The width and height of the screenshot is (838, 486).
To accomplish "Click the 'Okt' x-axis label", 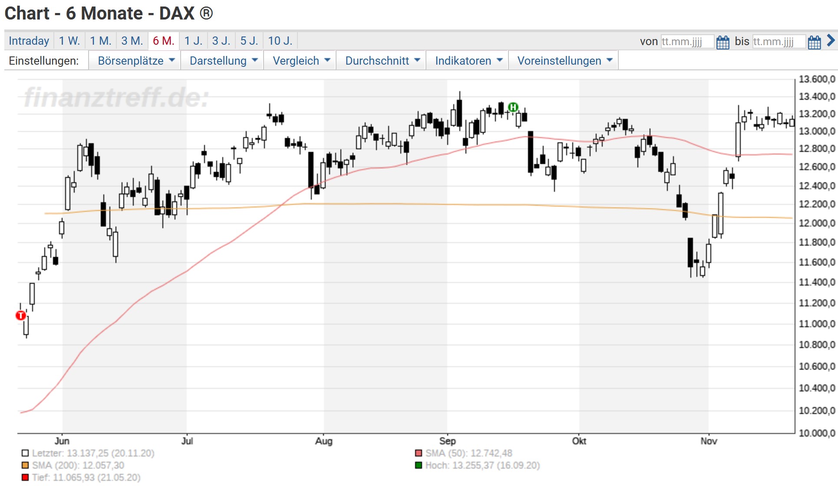I will tap(579, 441).
